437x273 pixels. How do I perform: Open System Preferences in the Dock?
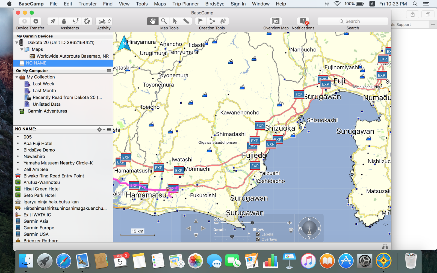click(365, 261)
